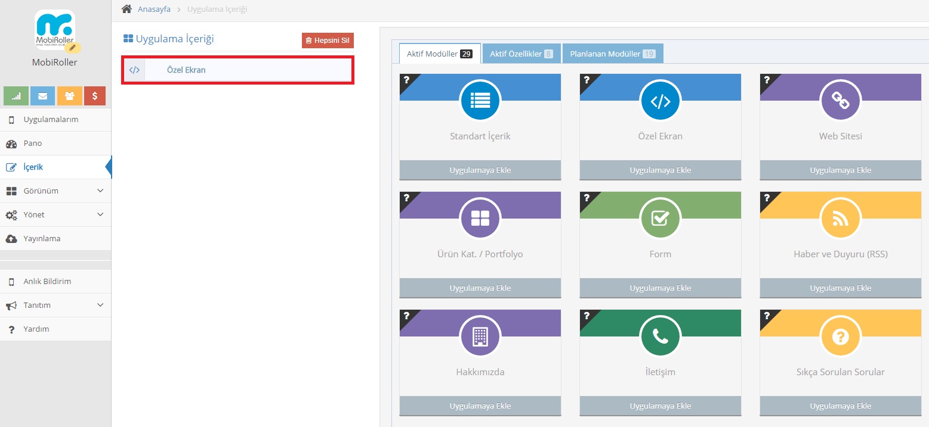Click the Form checkbox icon
Image resolution: width=929 pixels, height=427 pixels.
coord(661,219)
